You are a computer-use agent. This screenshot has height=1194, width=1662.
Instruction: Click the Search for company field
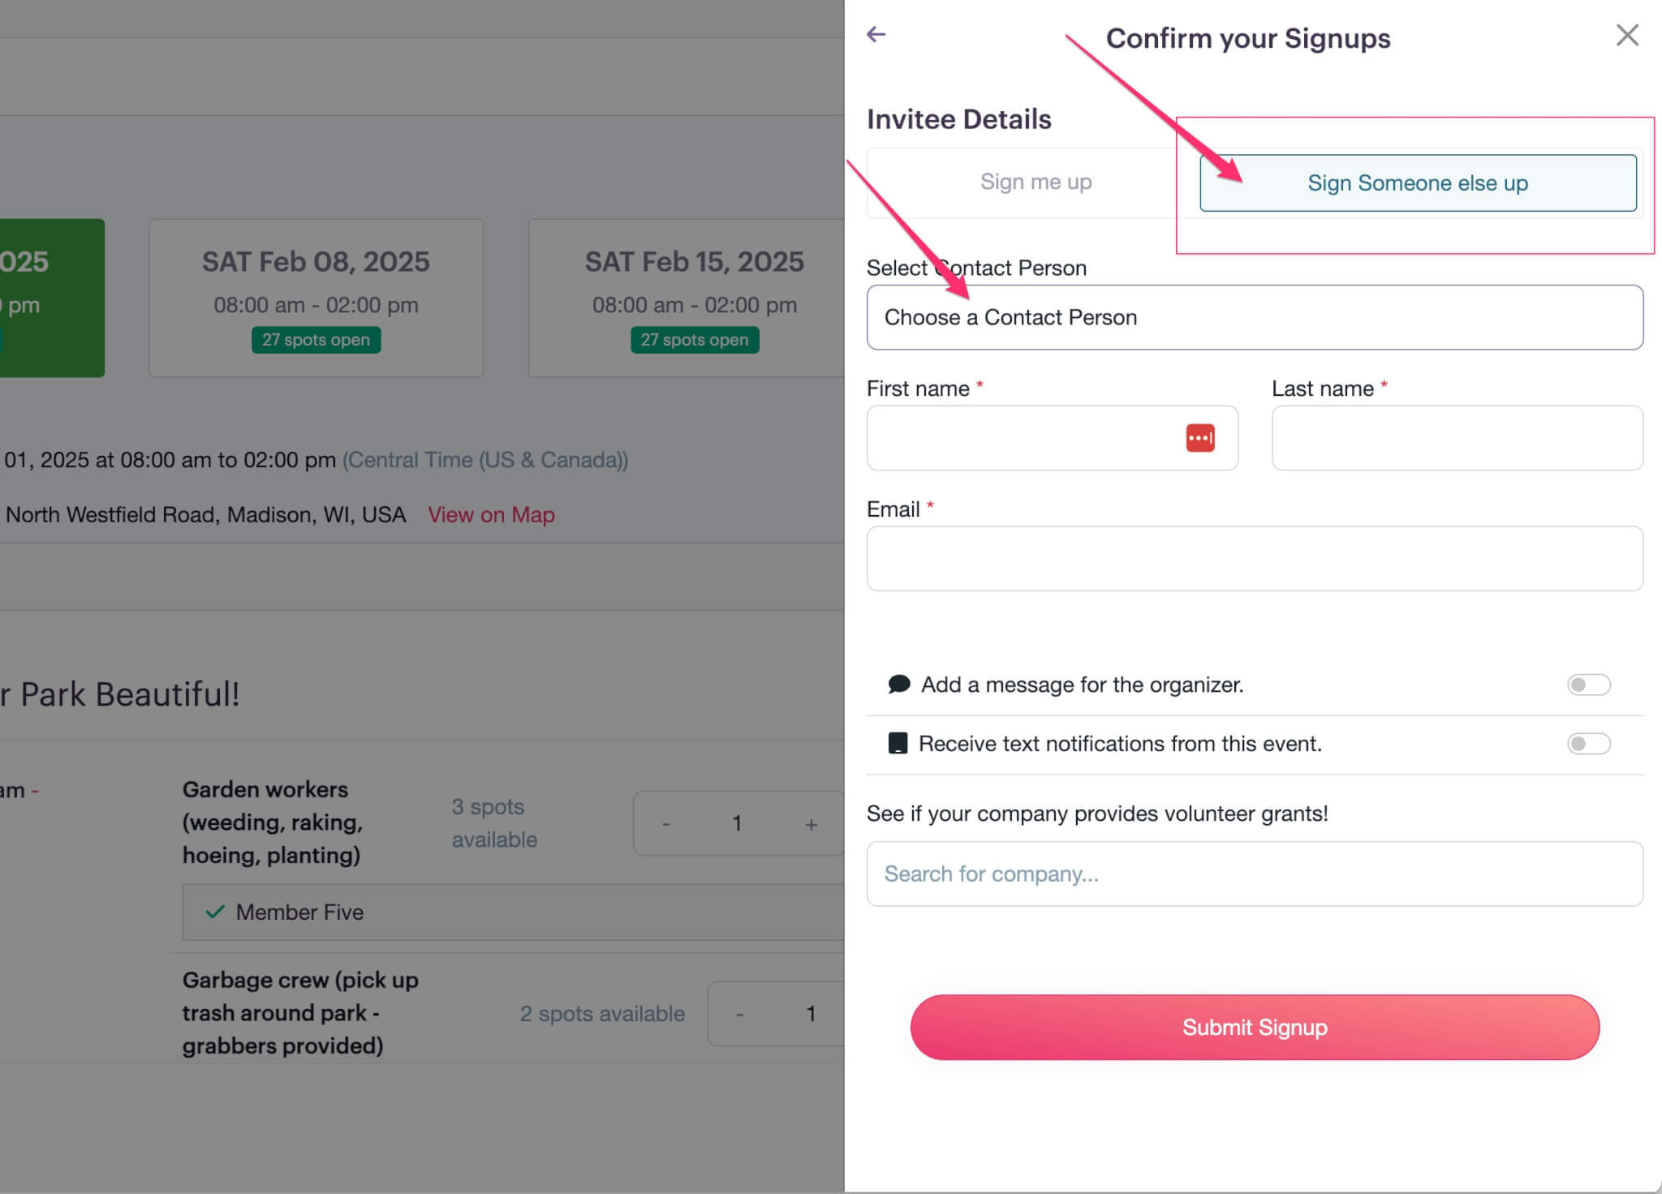pos(1255,874)
